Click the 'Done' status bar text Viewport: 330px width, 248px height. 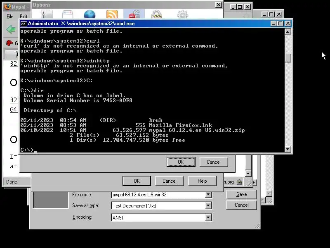click(x=12, y=182)
